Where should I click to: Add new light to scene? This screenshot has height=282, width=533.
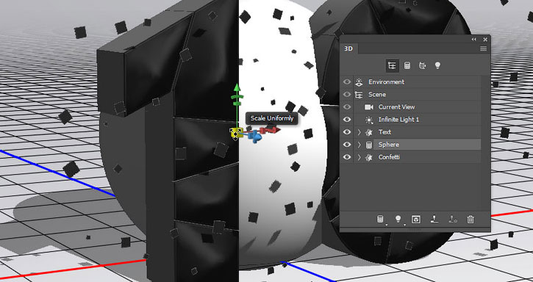click(398, 219)
